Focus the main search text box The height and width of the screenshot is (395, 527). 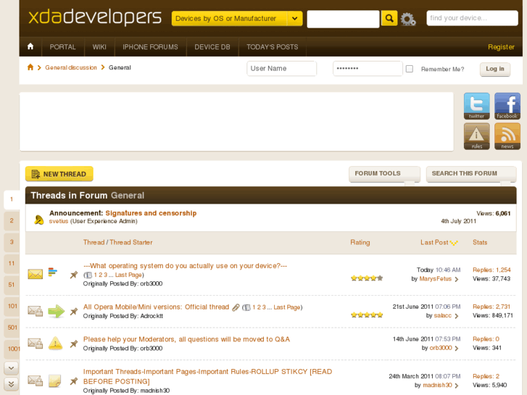tap(343, 19)
